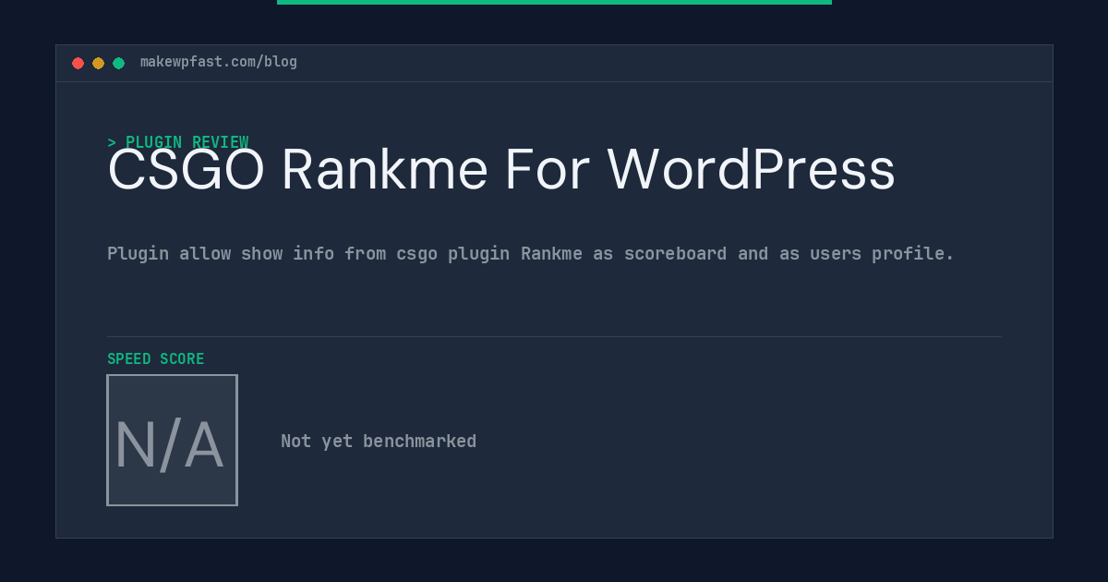Viewport: 1108px width, 582px height.
Task: Click the green maximize dot
Action: click(118, 63)
